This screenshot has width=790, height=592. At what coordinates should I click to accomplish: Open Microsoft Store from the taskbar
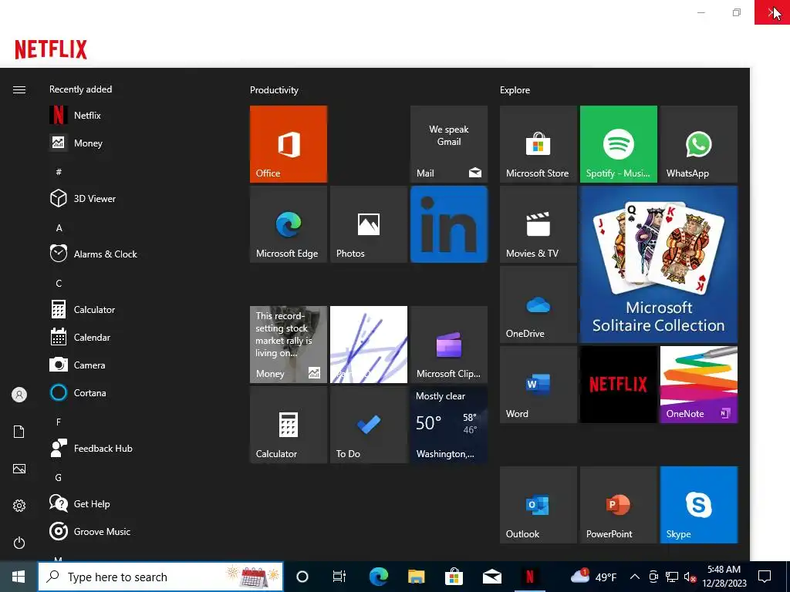click(x=454, y=577)
